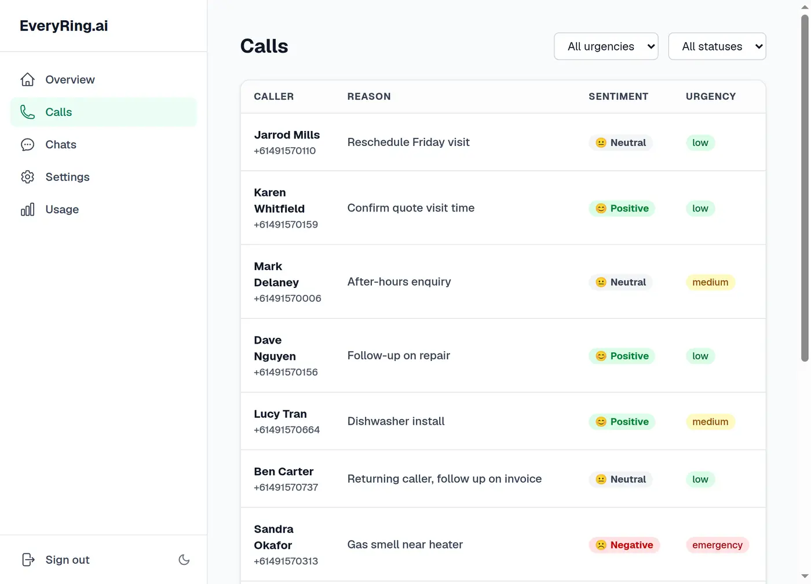Click Confirm quote visit time reason
The image size is (811, 584).
pyautogui.click(x=411, y=208)
